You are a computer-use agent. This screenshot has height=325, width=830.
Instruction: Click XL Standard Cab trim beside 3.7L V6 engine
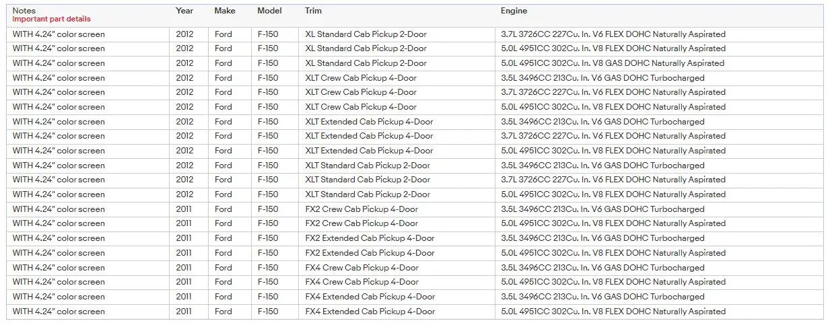[366, 34]
